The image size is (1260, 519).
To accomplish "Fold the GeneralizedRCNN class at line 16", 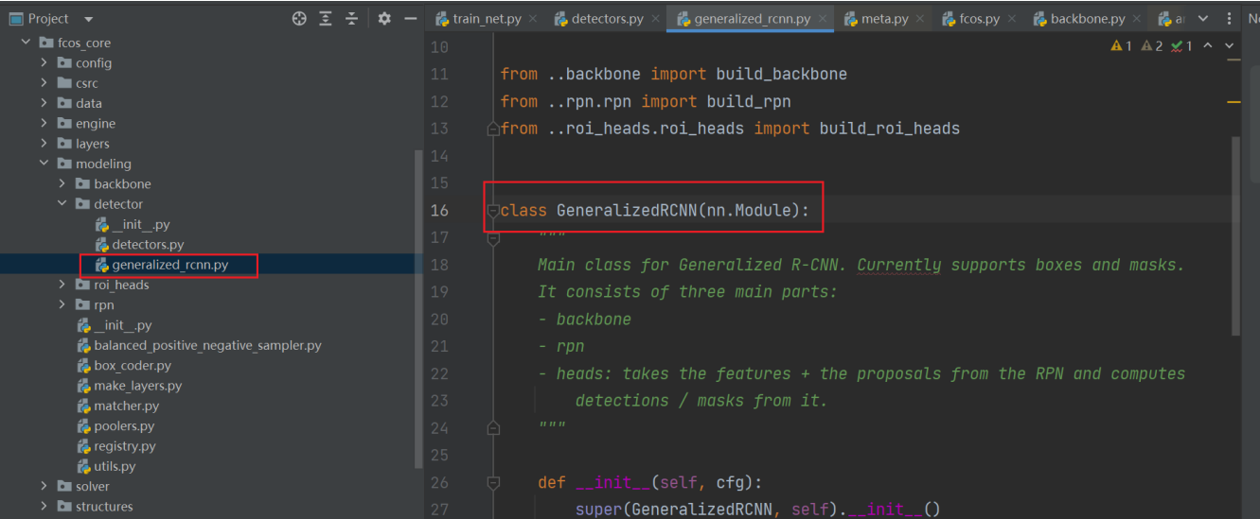I will [x=492, y=211].
